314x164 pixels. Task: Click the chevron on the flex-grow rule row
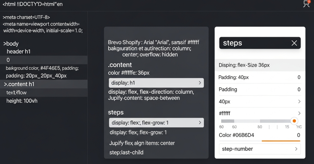tap(201, 122)
